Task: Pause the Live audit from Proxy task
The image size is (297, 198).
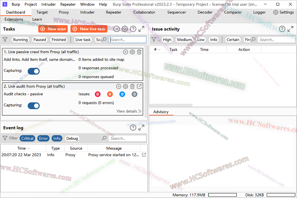Action: 118,86
